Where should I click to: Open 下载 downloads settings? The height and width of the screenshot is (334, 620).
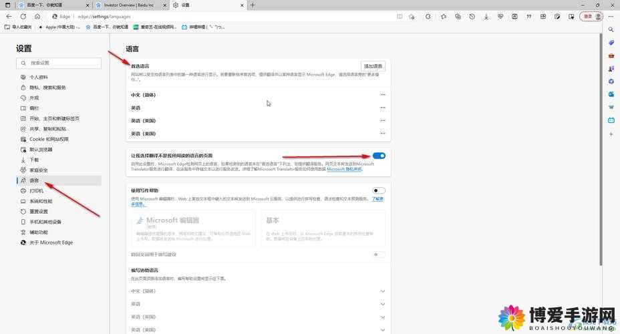pyautogui.click(x=59, y=160)
